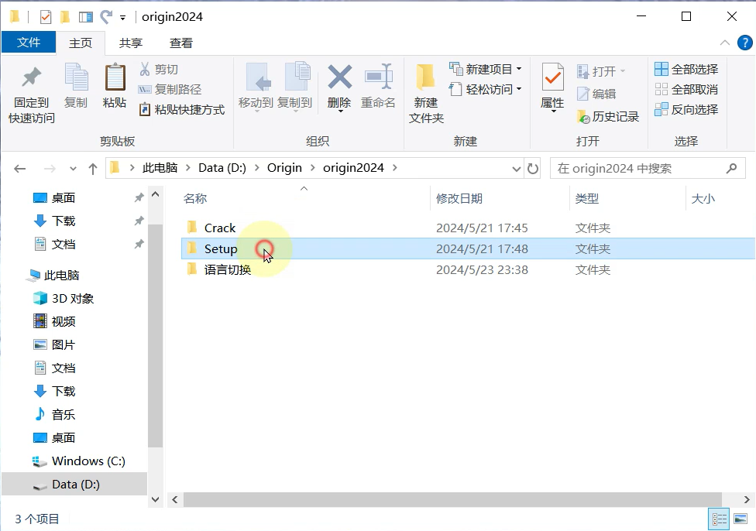Switch to View (查看) tab
The width and height of the screenshot is (756, 531).
pyautogui.click(x=181, y=43)
